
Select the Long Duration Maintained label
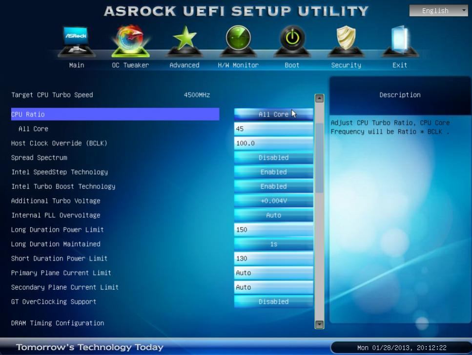[x=56, y=244]
